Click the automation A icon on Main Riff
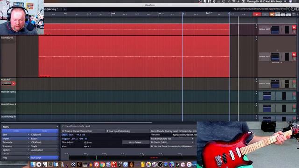This screenshot has height=168, width=299. pyautogui.click(x=256, y=79)
